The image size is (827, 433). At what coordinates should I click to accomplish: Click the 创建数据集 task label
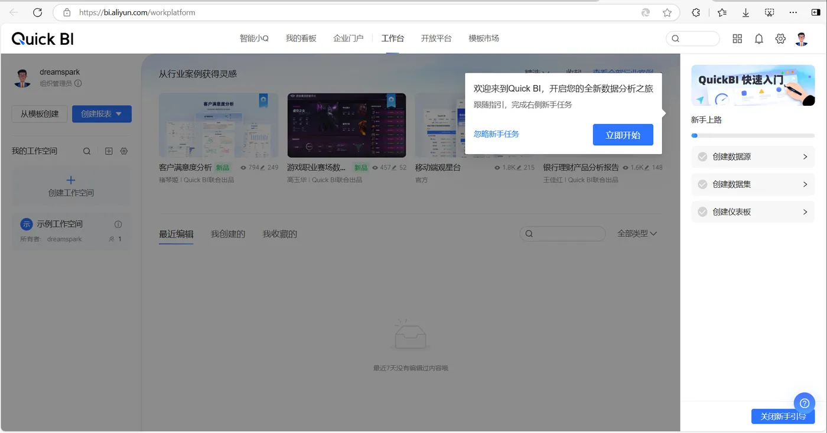click(x=732, y=184)
